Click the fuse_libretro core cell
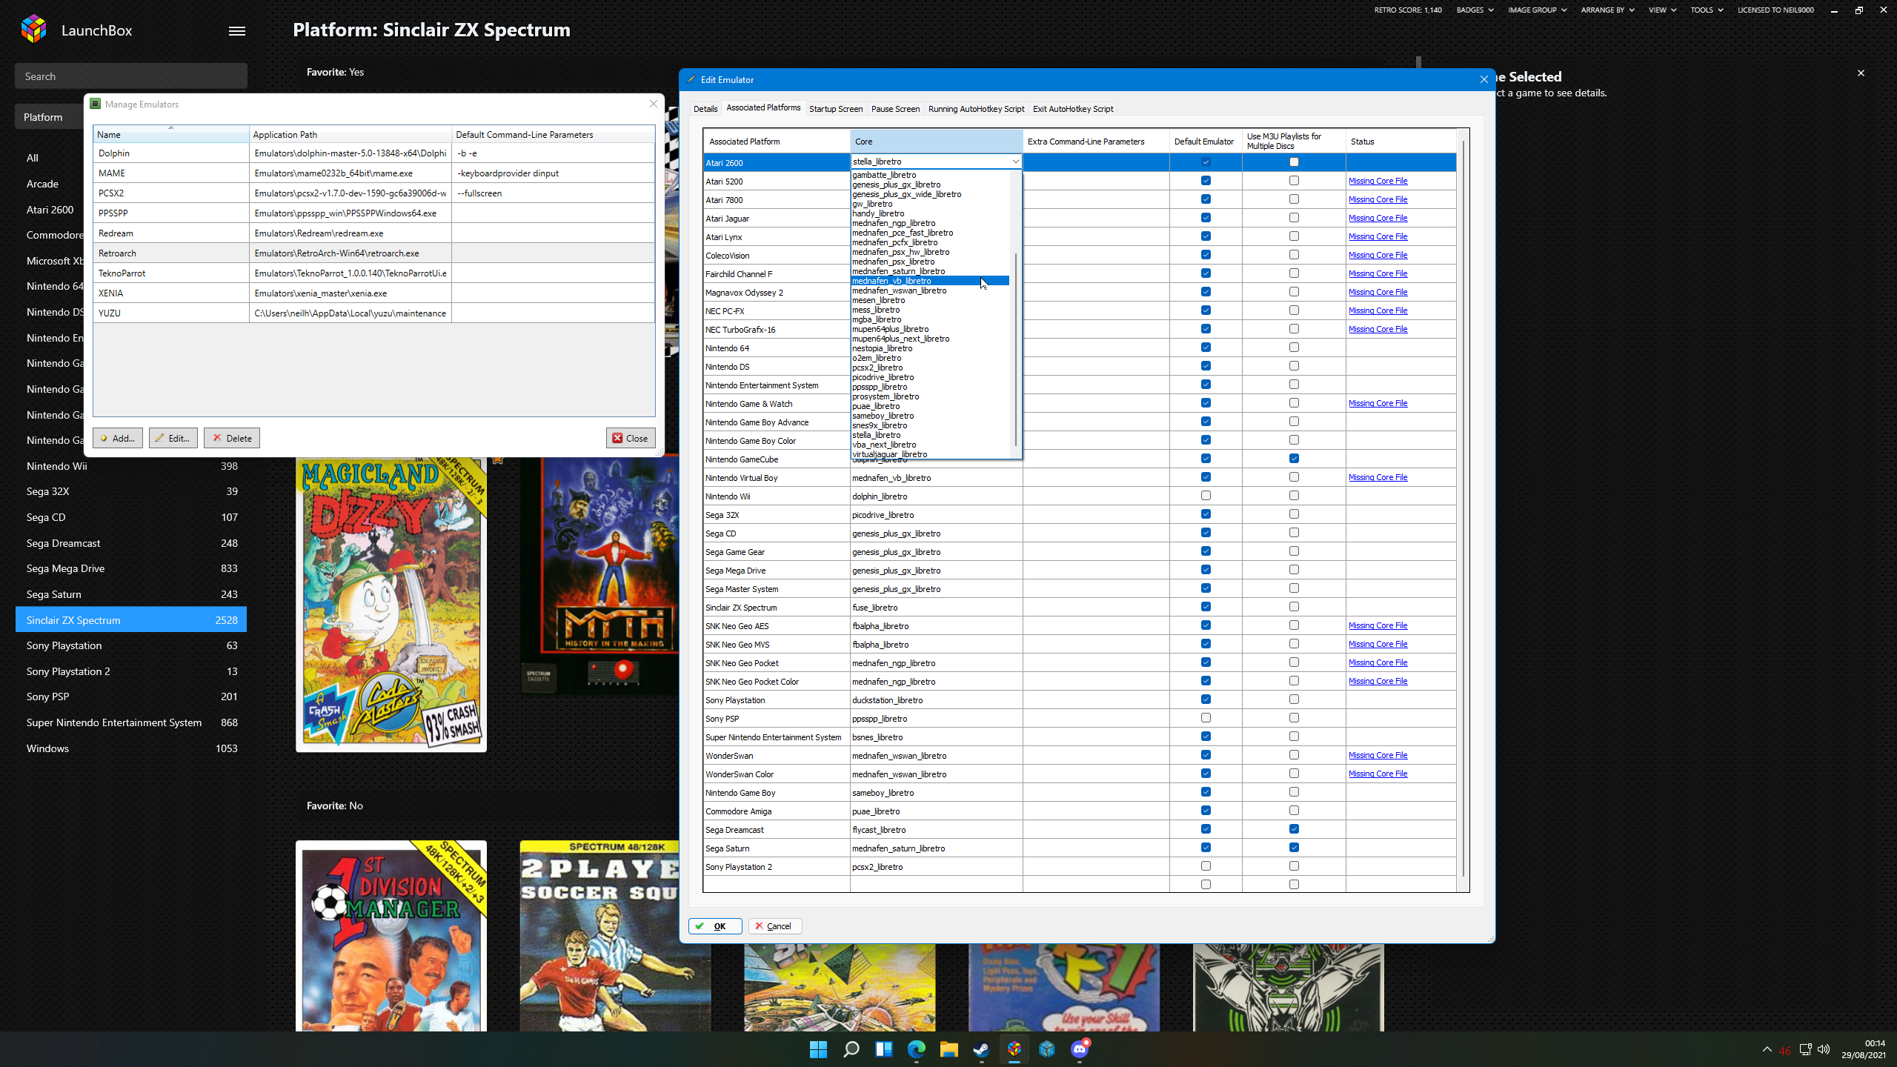The image size is (1897, 1067). coord(936,608)
